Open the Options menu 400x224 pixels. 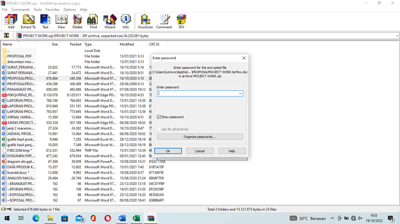[70, 10]
